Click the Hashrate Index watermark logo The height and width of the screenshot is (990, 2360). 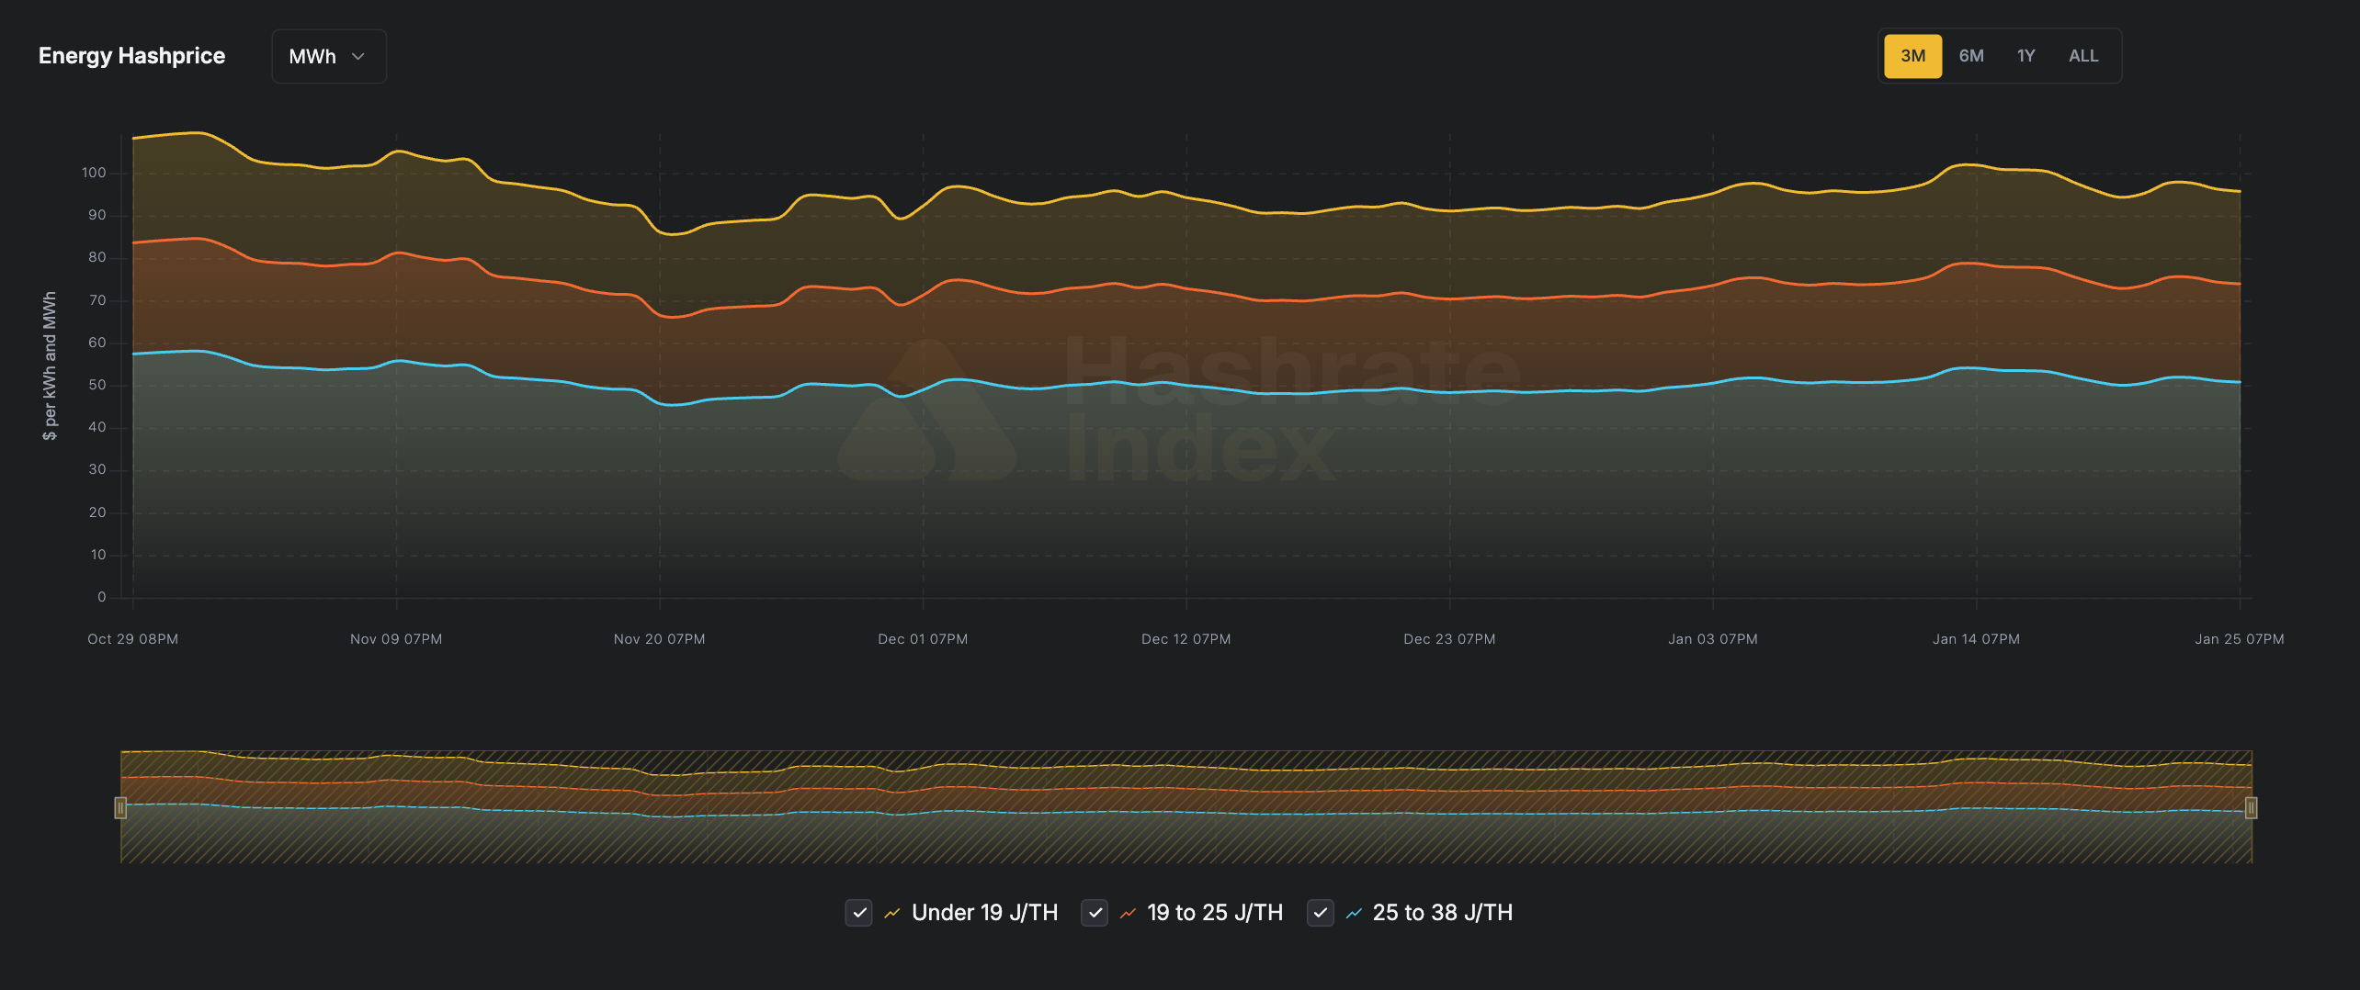point(927,411)
